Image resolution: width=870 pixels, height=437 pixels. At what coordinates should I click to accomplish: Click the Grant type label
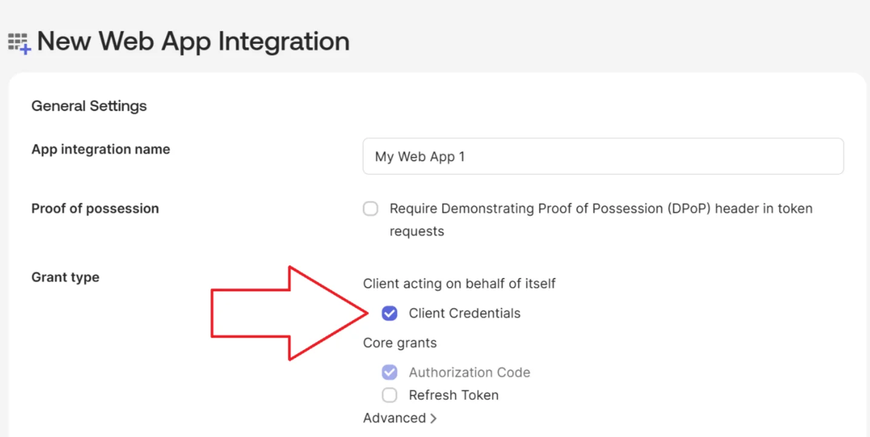[x=65, y=277]
